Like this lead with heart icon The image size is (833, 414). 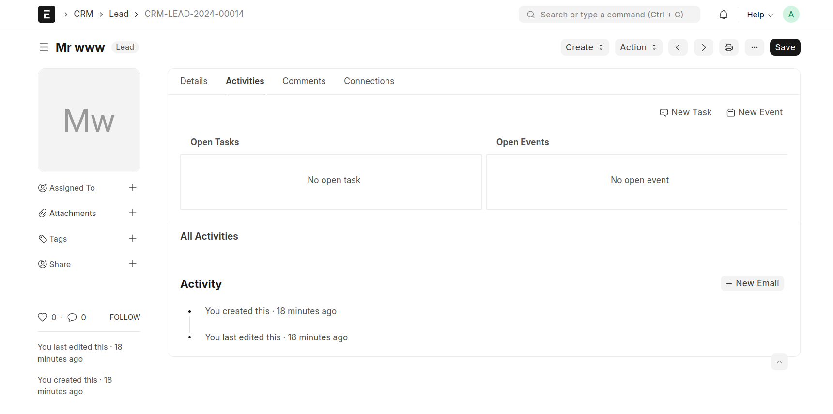[x=43, y=317]
